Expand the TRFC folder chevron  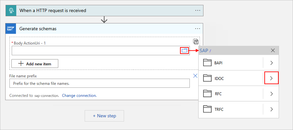click(272, 109)
